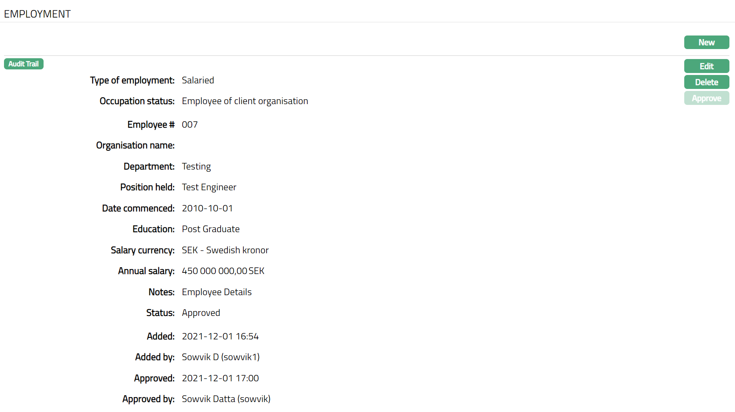Click the Organisation name label

click(x=135, y=146)
